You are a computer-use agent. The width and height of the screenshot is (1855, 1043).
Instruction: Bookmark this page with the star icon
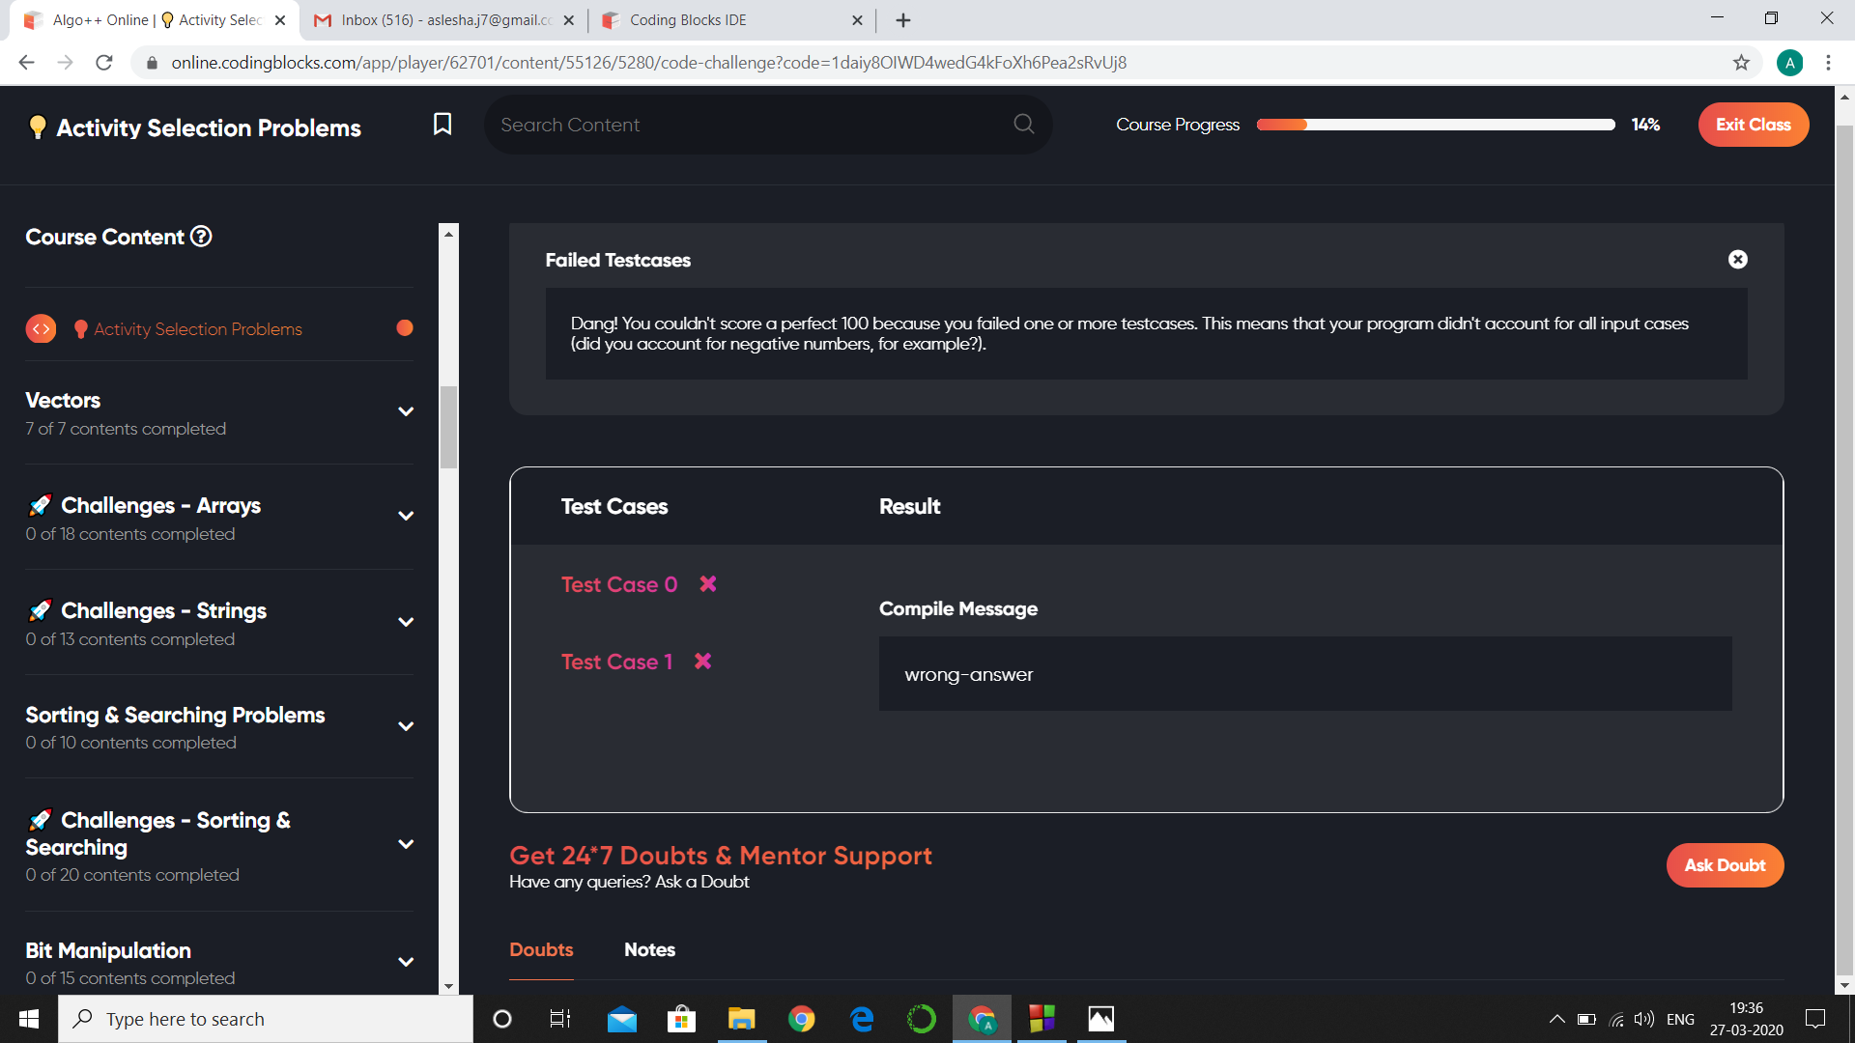[1741, 63]
